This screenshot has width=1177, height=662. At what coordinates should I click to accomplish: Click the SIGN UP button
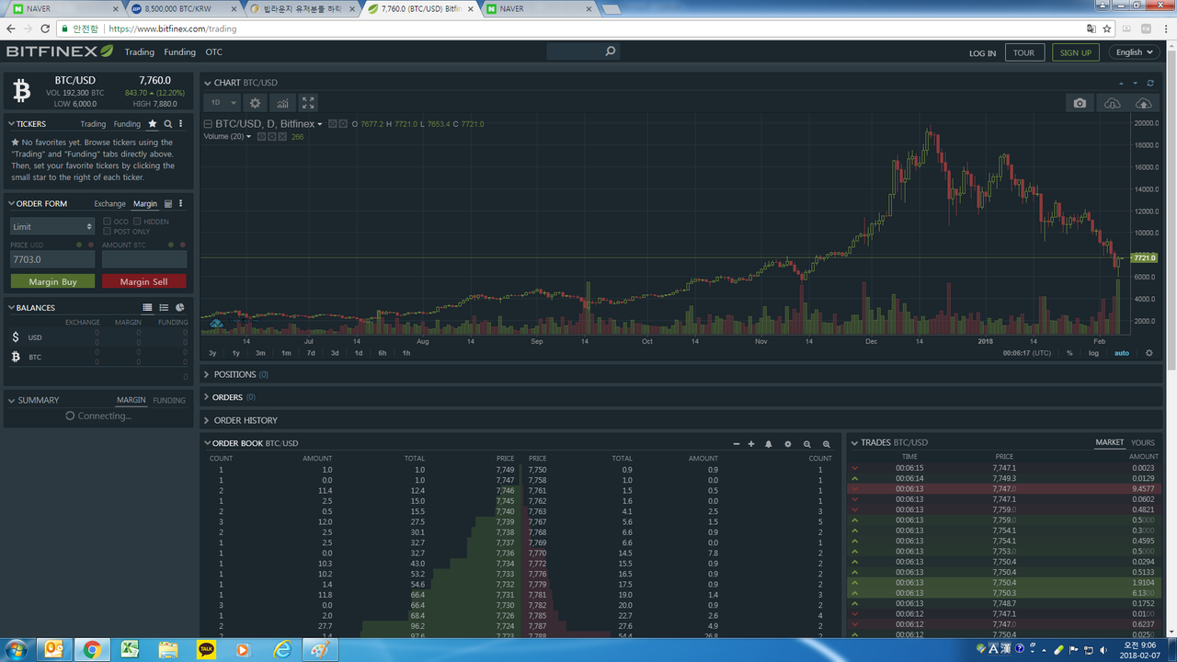pos(1076,52)
